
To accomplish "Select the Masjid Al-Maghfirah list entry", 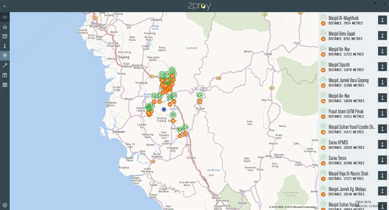I will 353,20.
